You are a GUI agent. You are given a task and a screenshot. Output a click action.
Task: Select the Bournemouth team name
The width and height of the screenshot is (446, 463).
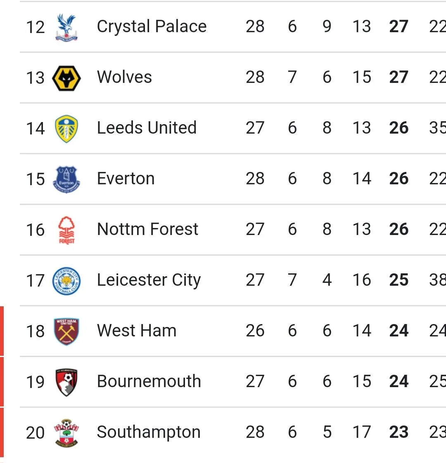149,382
